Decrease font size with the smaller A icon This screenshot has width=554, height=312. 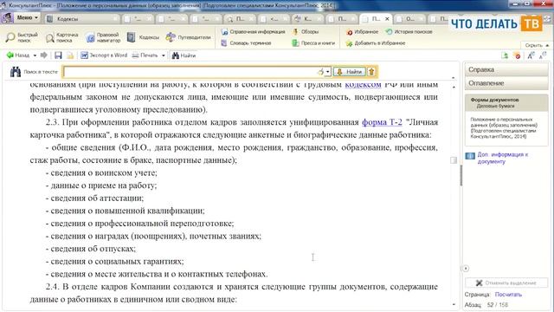(x=543, y=55)
